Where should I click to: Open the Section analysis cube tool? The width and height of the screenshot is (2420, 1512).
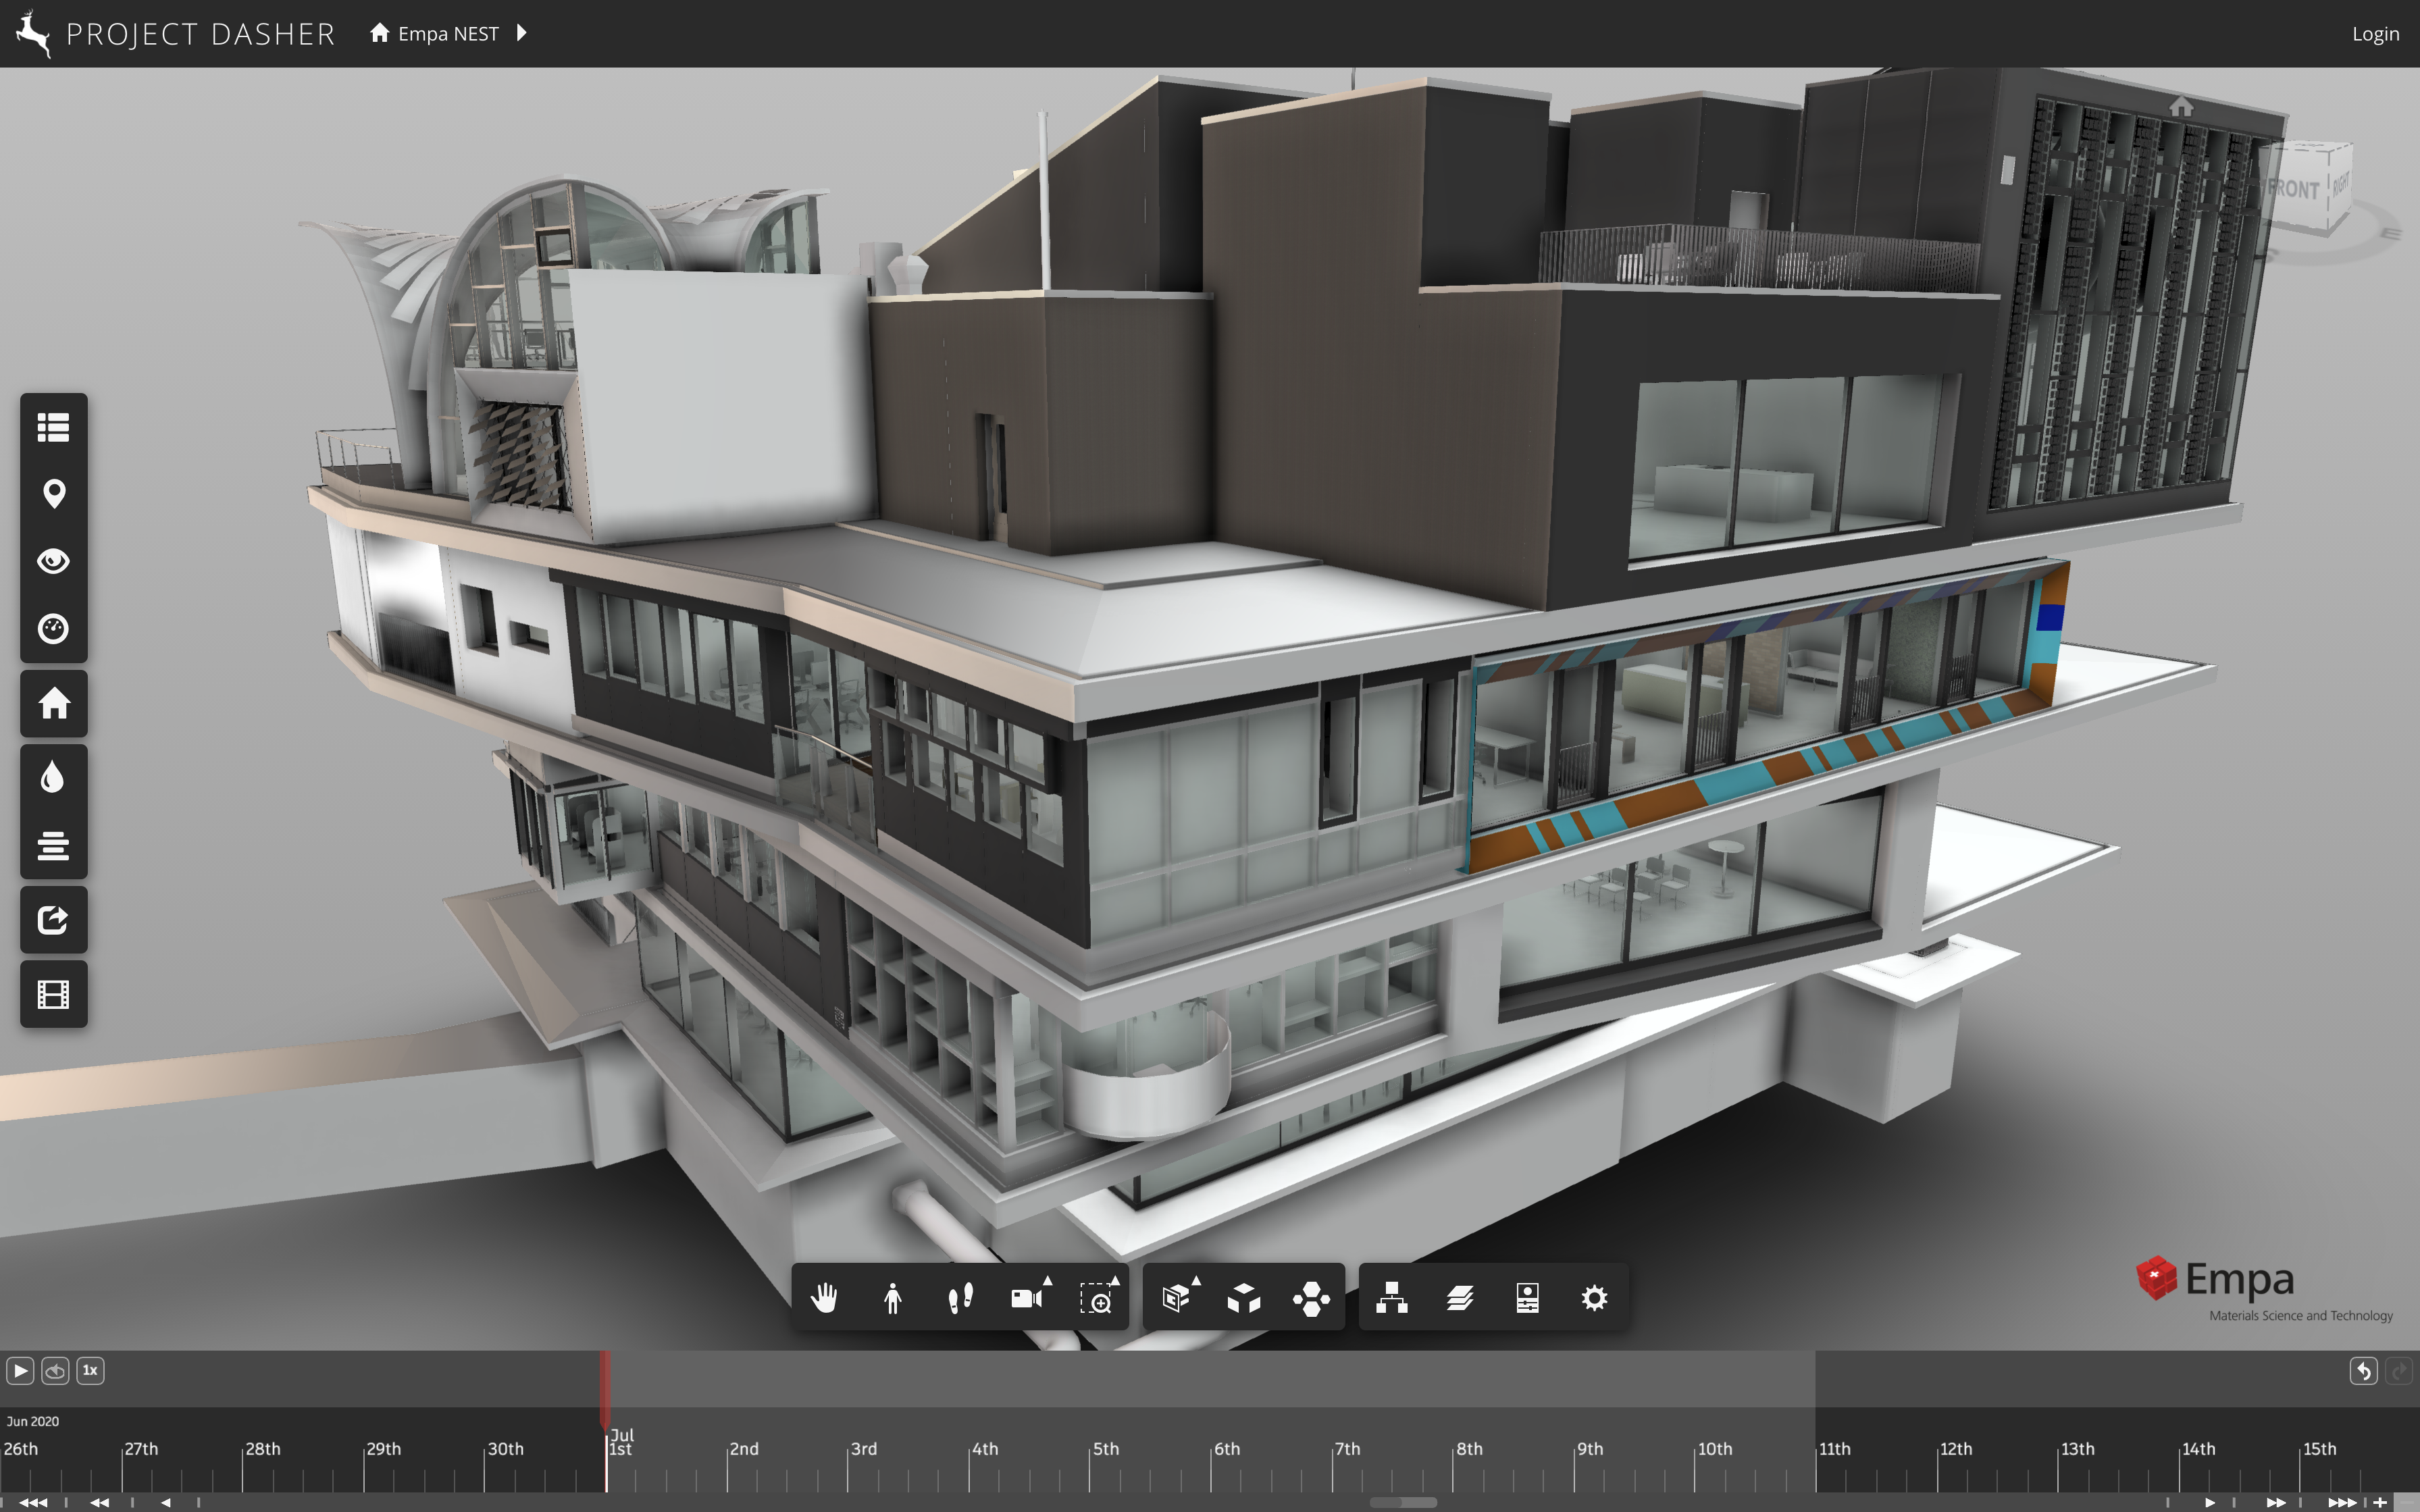pos(1177,1298)
